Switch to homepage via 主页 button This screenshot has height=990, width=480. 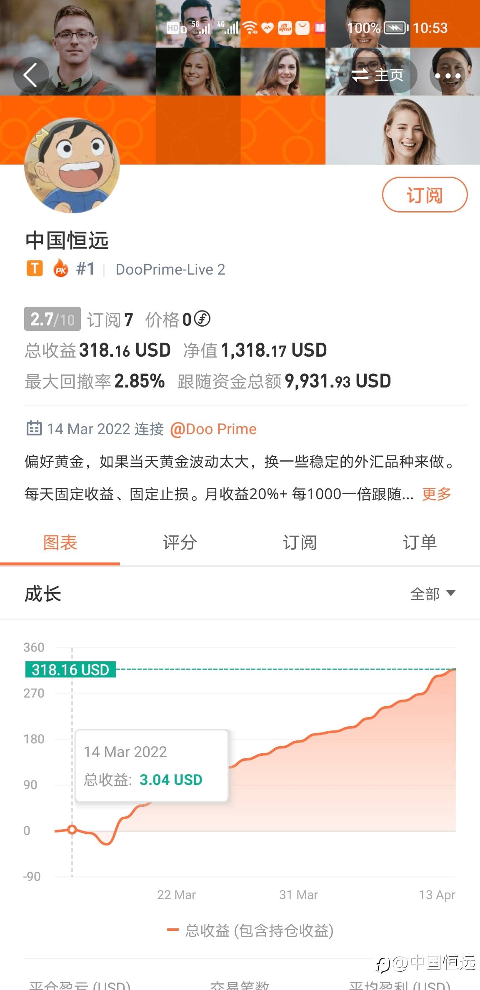(x=377, y=75)
